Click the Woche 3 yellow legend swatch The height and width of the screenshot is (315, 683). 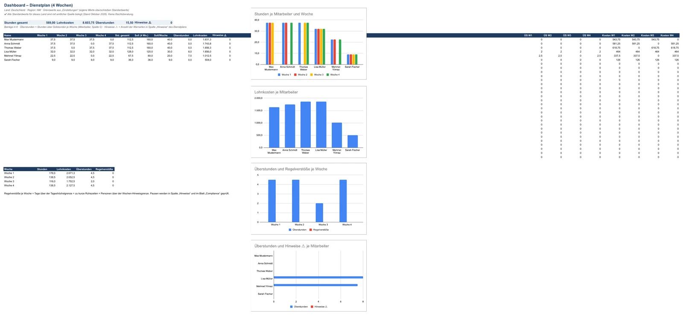pyautogui.click(x=312, y=75)
